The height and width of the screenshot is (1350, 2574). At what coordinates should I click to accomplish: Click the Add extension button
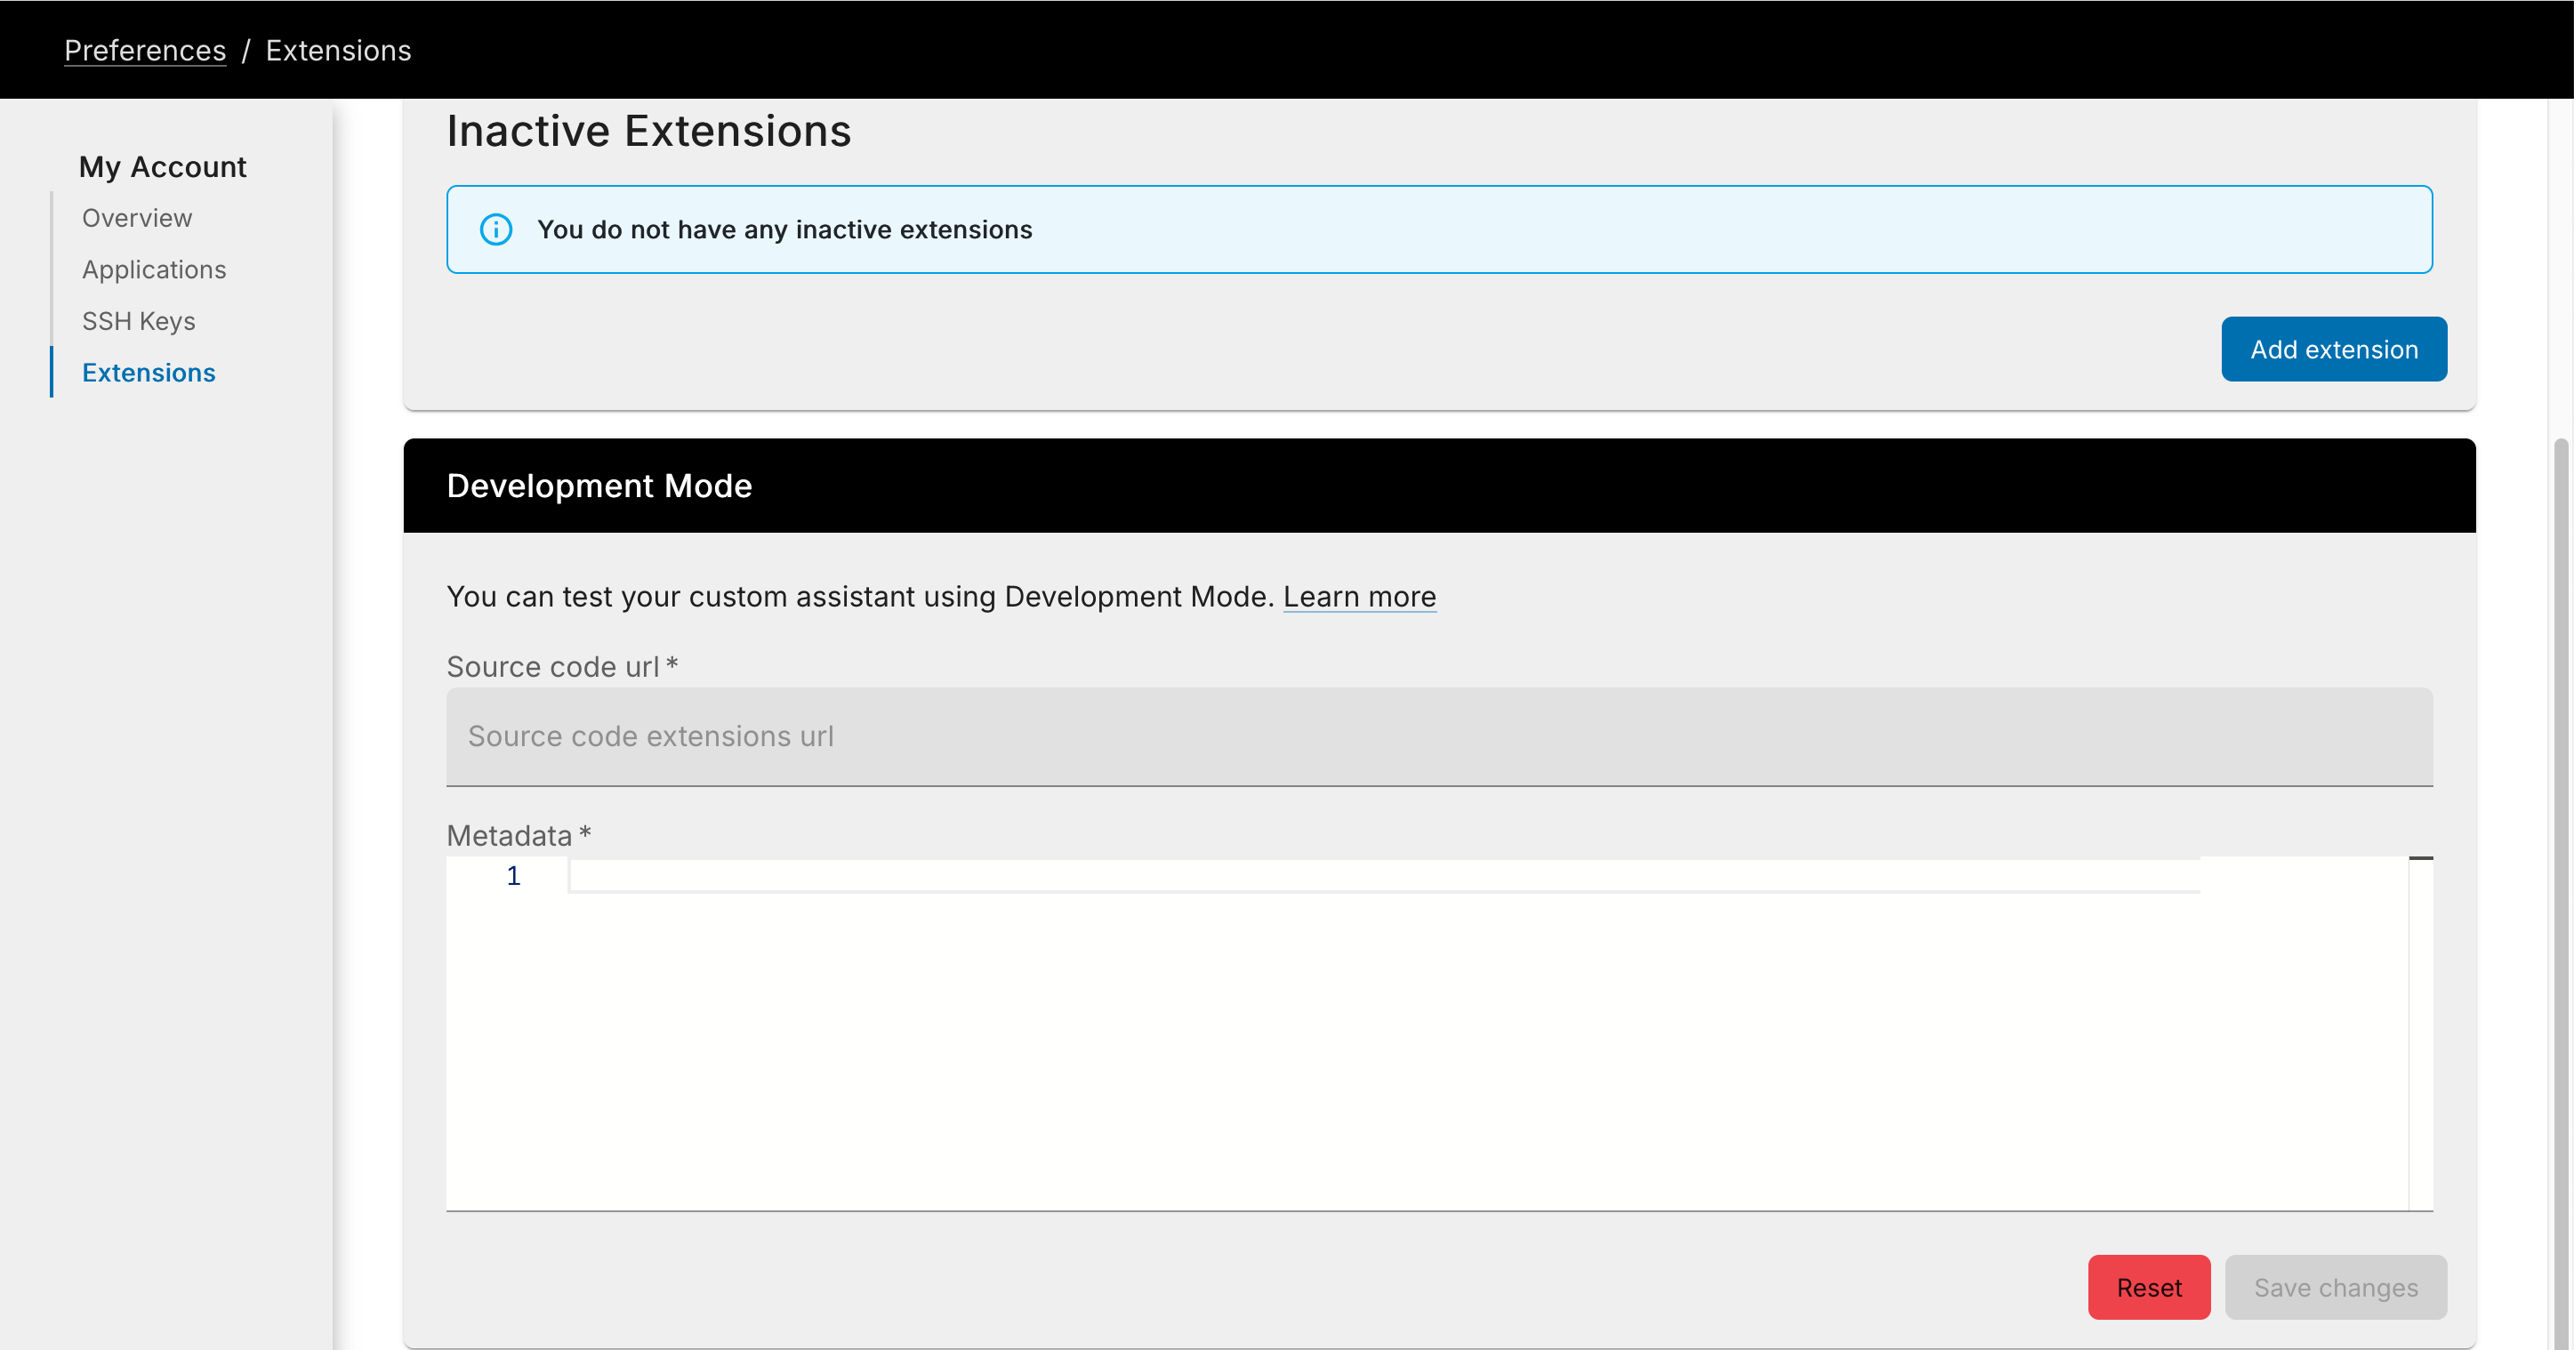pos(2334,349)
